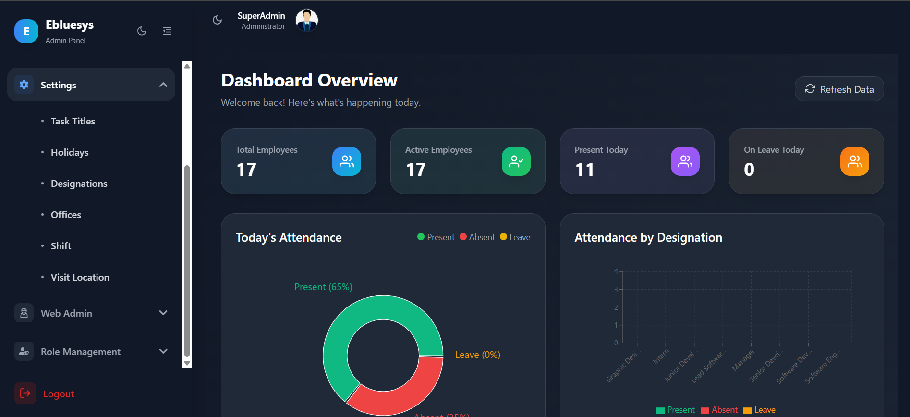Toggle theme with top bar moon icon
This screenshot has width=910, height=417.
pyautogui.click(x=218, y=20)
